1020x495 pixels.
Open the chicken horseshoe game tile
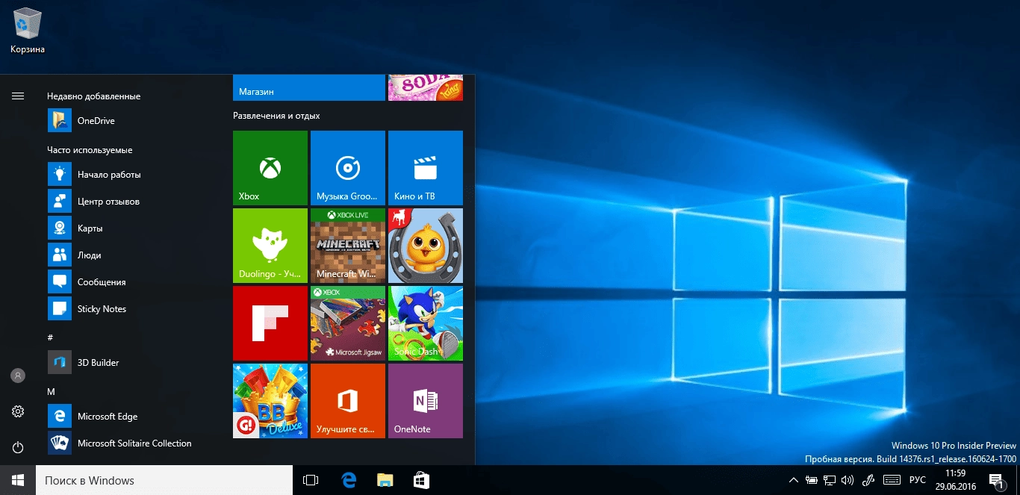click(x=426, y=246)
